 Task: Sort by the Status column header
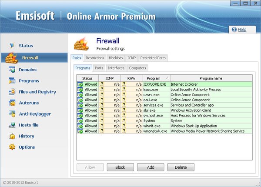coord(87,78)
